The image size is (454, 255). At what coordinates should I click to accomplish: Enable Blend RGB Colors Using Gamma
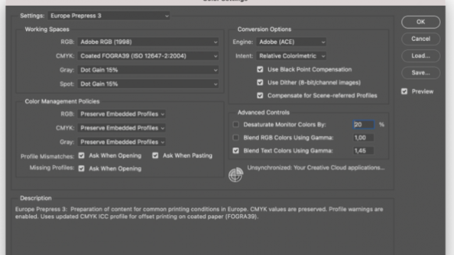(236, 137)
